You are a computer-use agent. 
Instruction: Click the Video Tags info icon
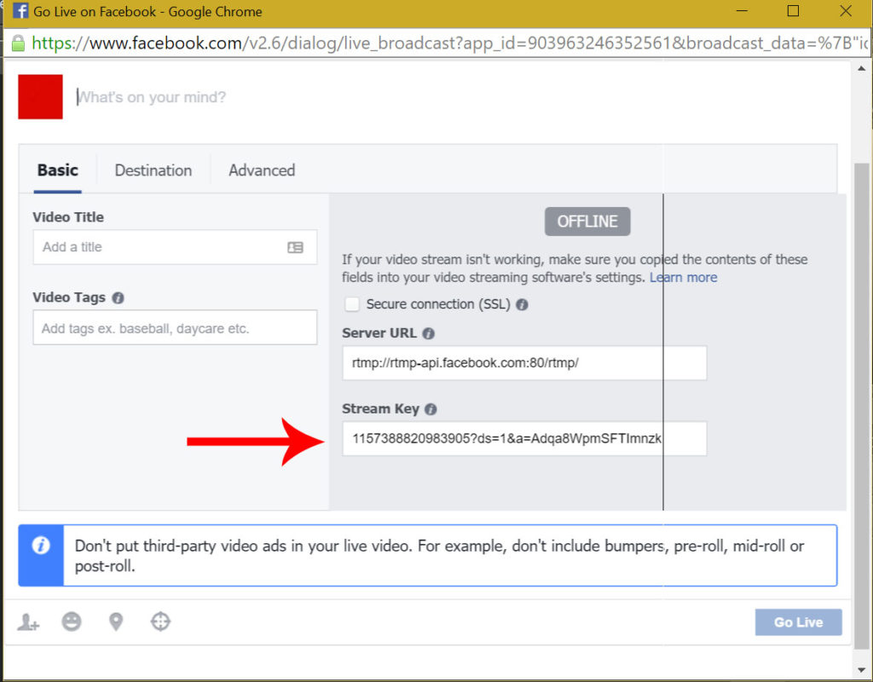[118, 298]
